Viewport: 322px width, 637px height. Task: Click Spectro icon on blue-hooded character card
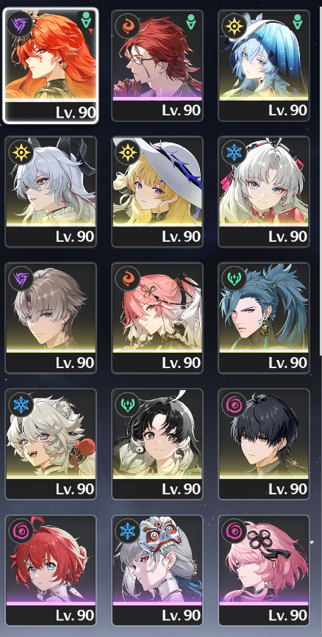233,26
